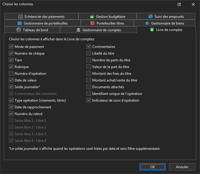Enable Valeur de la part du titre
The width and height of the screenshot is (200, 174).
point(89,67)
